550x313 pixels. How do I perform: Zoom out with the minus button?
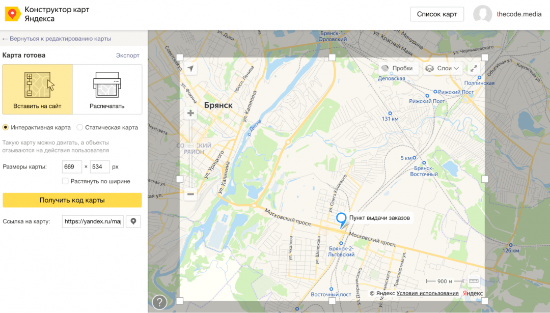point(190,194)
